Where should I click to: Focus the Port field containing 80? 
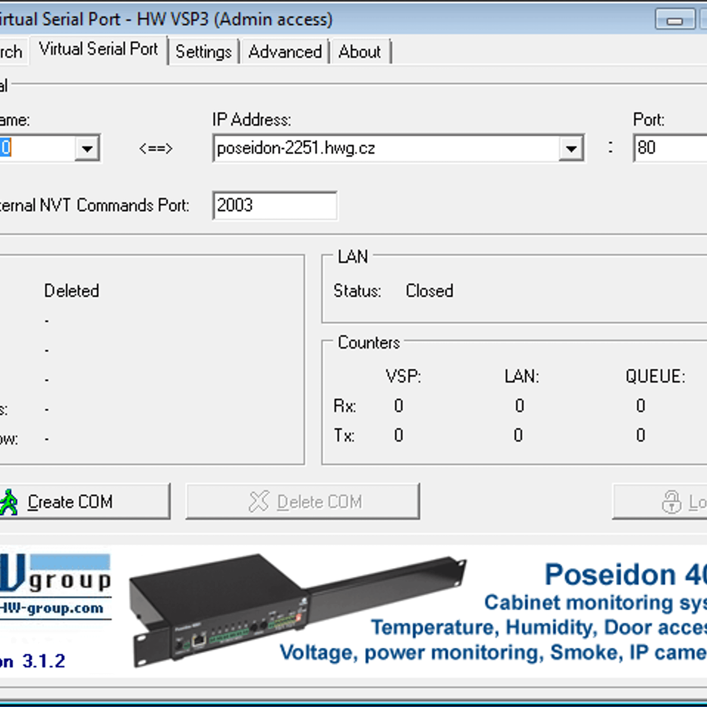[669, 148]
